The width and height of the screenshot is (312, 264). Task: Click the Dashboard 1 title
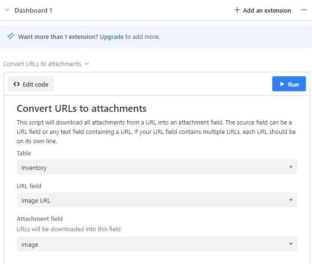tap(33, 10)
